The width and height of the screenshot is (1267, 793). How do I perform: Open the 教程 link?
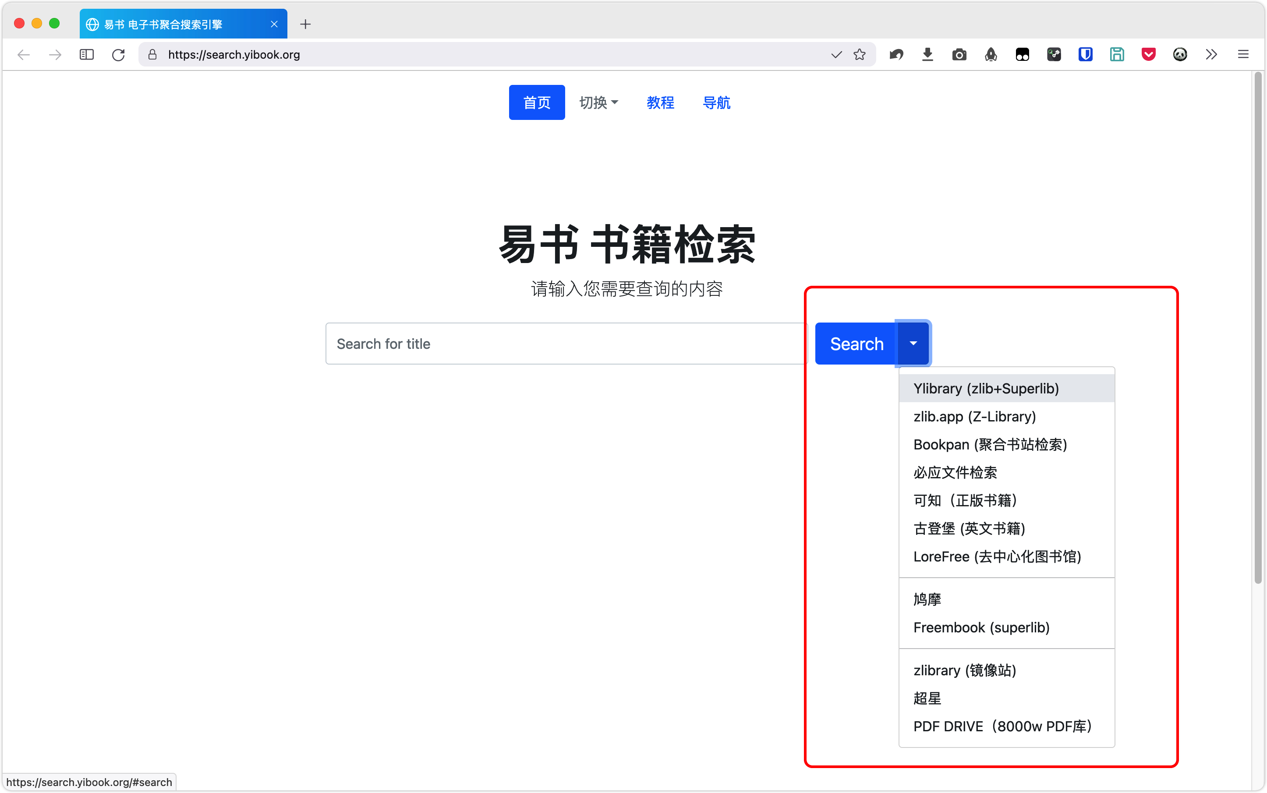click(660, 102)
